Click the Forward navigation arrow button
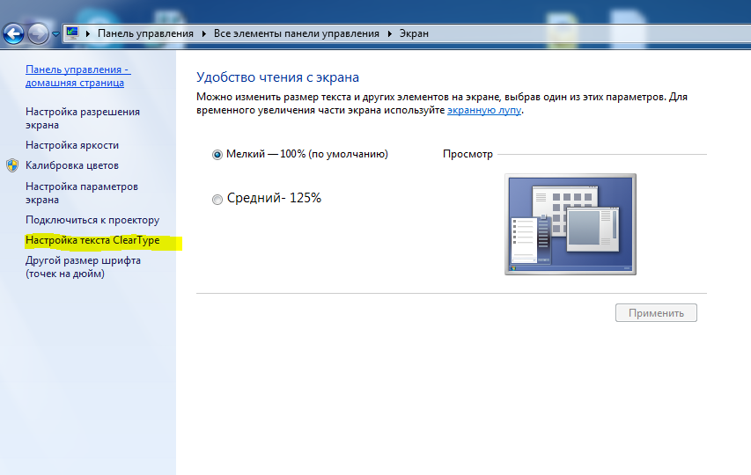Viewport: 751px width, 475px height. pos(38,34)
